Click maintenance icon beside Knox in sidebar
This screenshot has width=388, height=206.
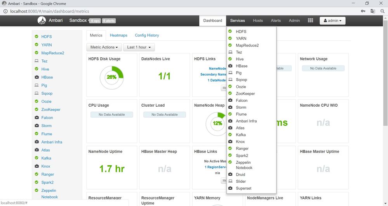(37, 166)
